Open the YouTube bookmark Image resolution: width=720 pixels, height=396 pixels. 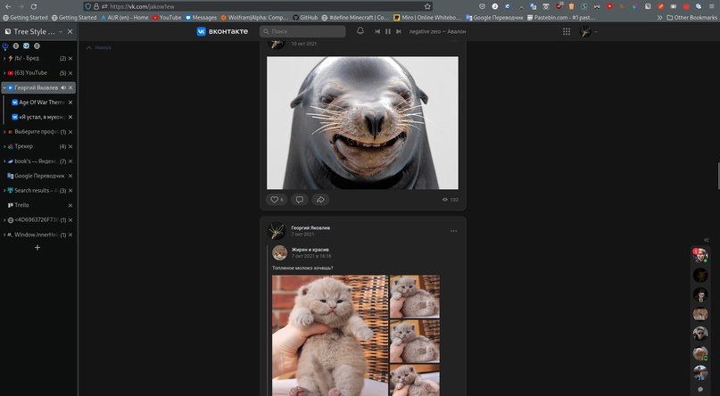pos(167,18)
